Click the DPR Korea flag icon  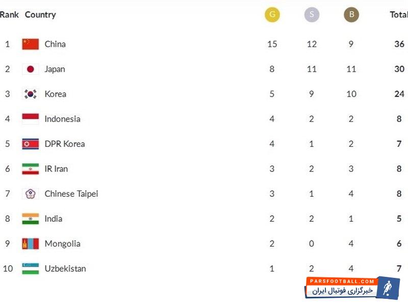(31, 144)
